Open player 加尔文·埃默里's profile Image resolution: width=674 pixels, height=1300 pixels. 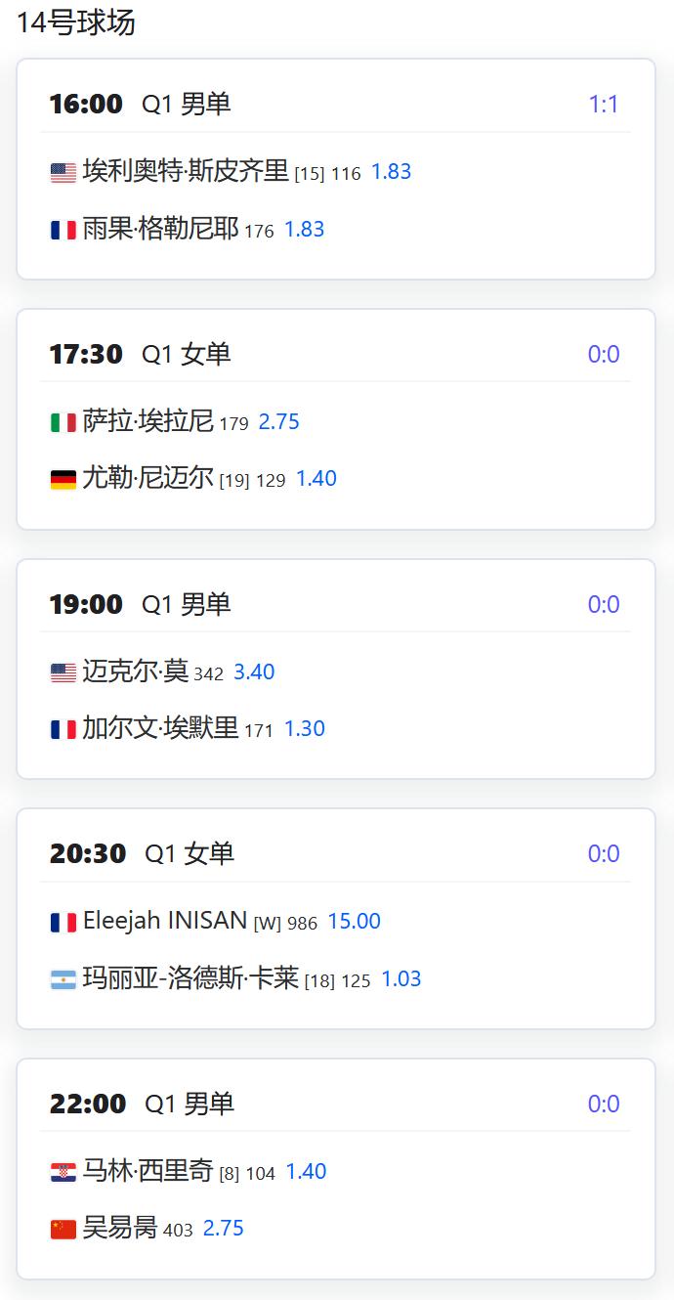[x=160, y=728]
